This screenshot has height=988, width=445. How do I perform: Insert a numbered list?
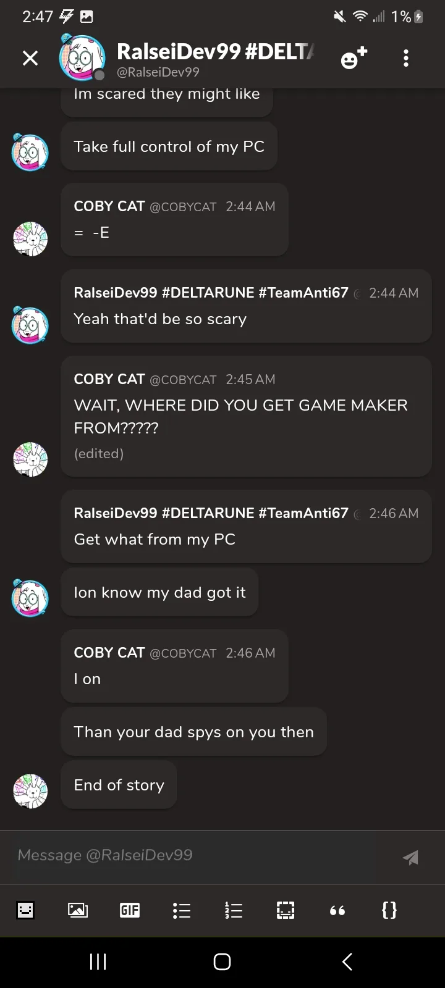[x=233, y=910]
